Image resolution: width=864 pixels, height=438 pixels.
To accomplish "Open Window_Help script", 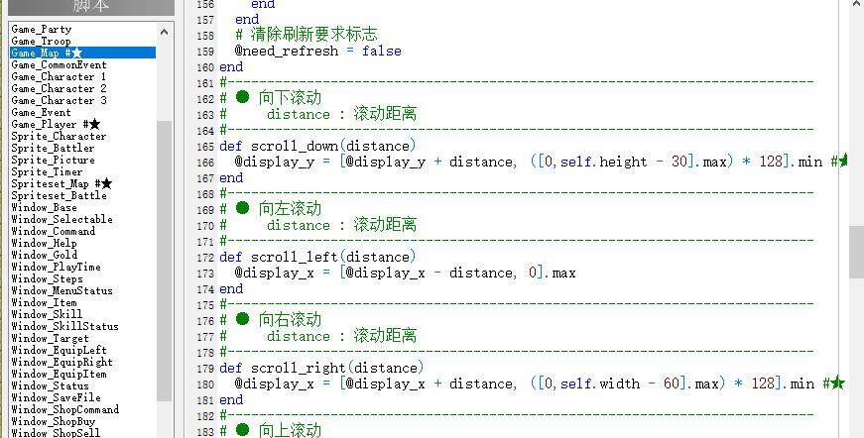I will click(x=44, y=243).
